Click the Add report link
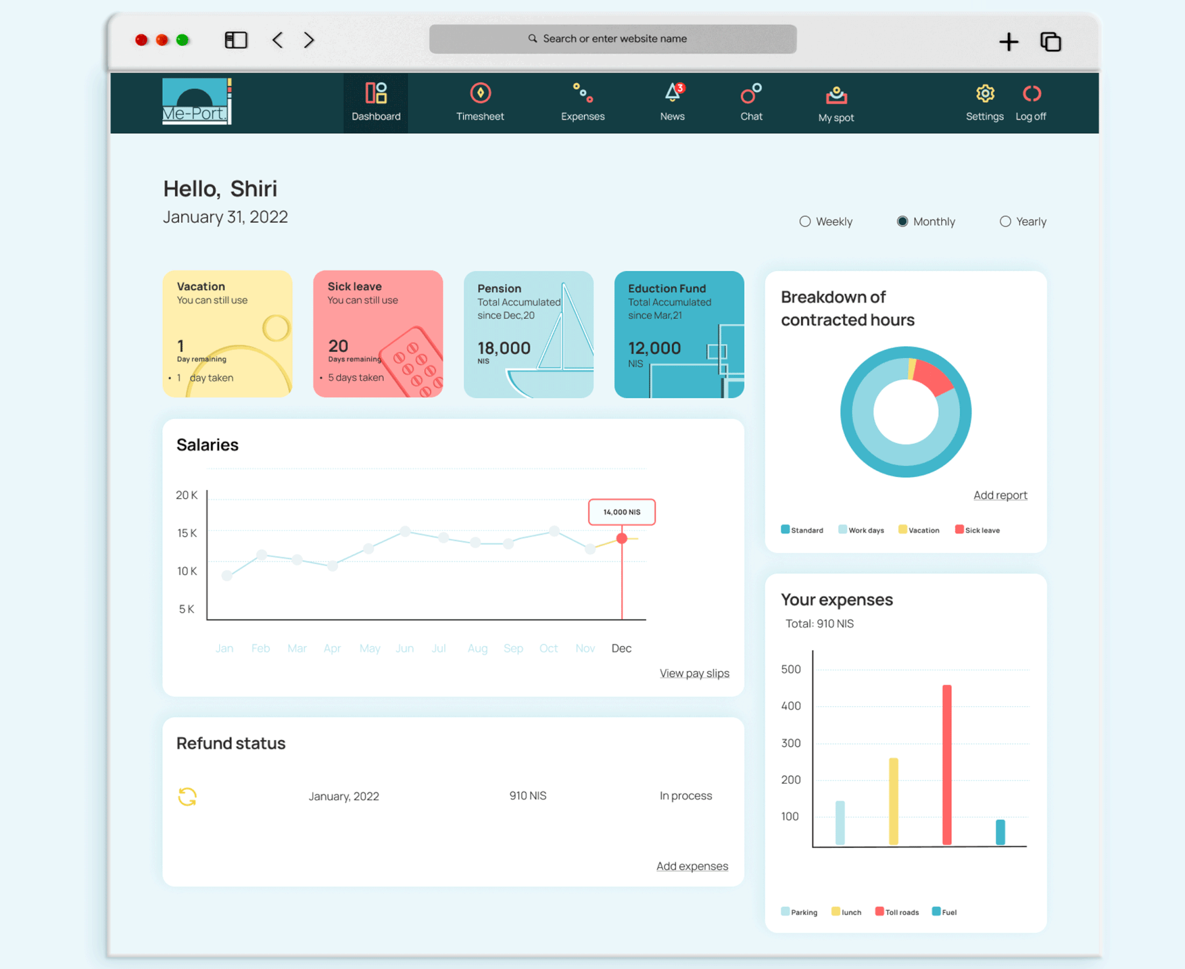 point(1000,495)
